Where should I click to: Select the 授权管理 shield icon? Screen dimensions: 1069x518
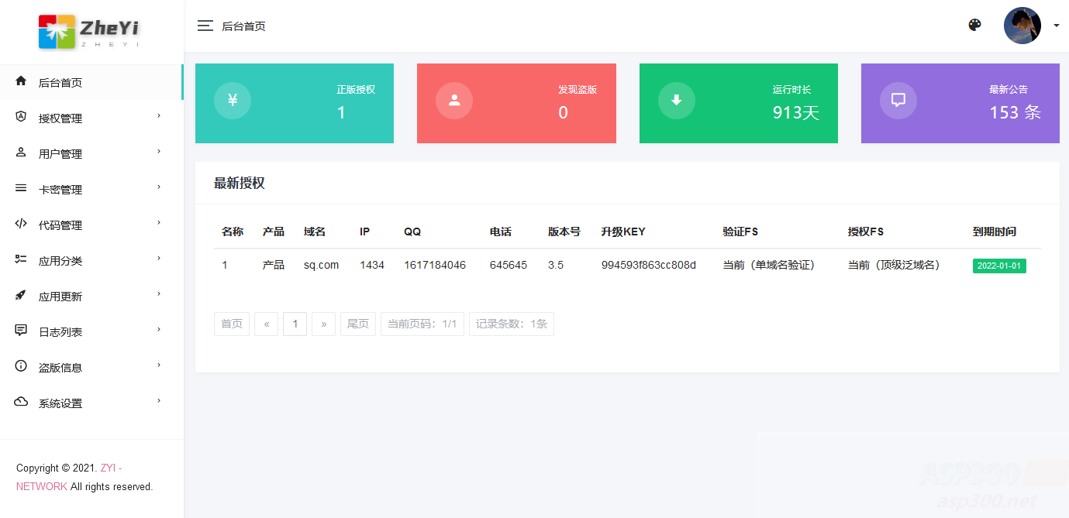tap(20, 117)
